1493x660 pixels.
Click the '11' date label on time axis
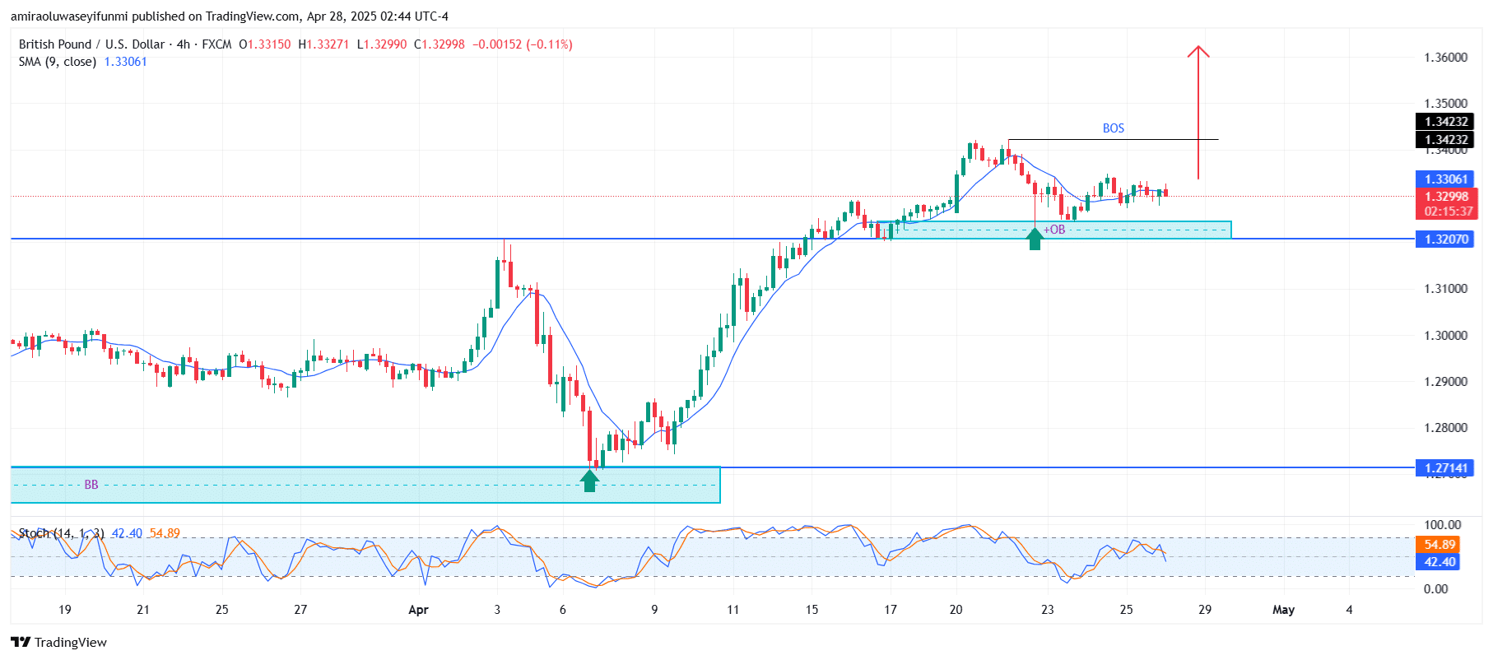click(733, 610)
